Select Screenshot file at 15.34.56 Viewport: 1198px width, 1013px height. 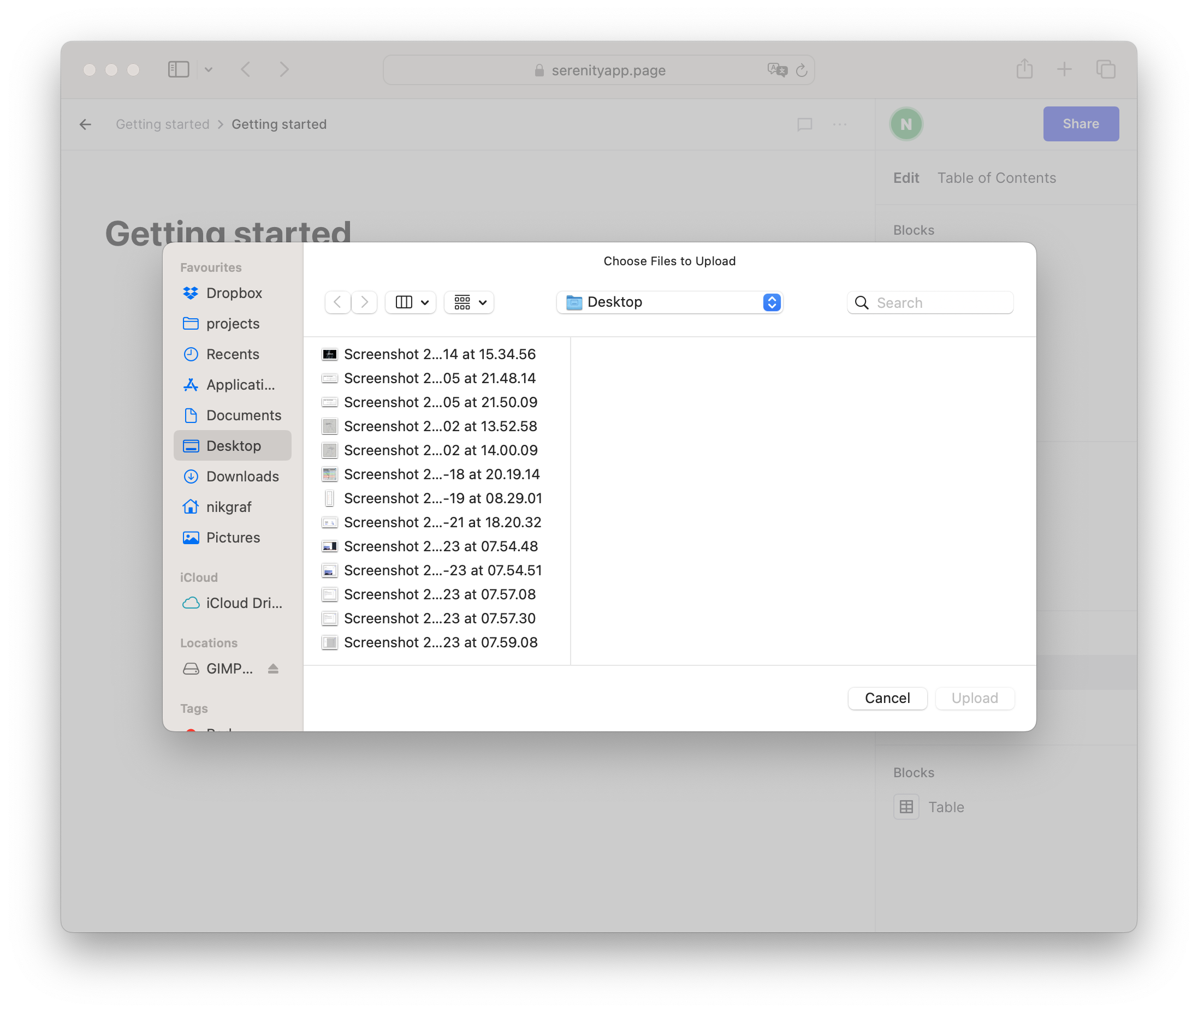pyautogui.click(x=439, y=354)
